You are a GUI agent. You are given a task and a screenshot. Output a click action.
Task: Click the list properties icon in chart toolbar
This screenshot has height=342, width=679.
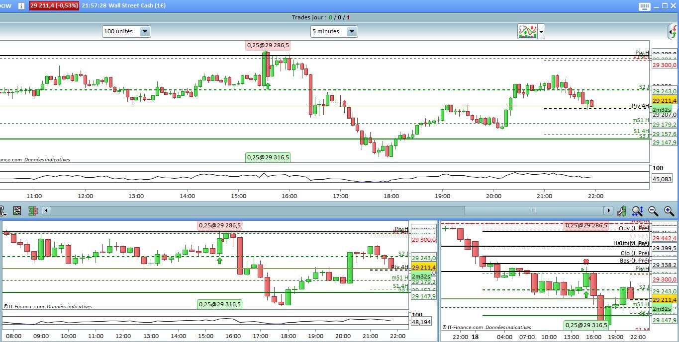[17, 210]
